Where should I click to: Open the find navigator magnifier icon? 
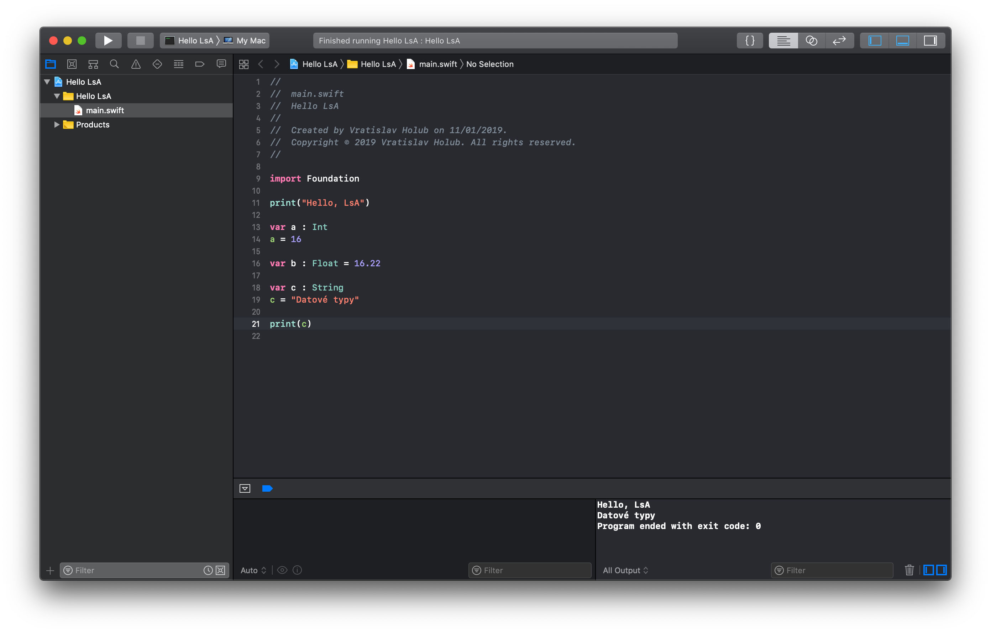pos(114,64)
